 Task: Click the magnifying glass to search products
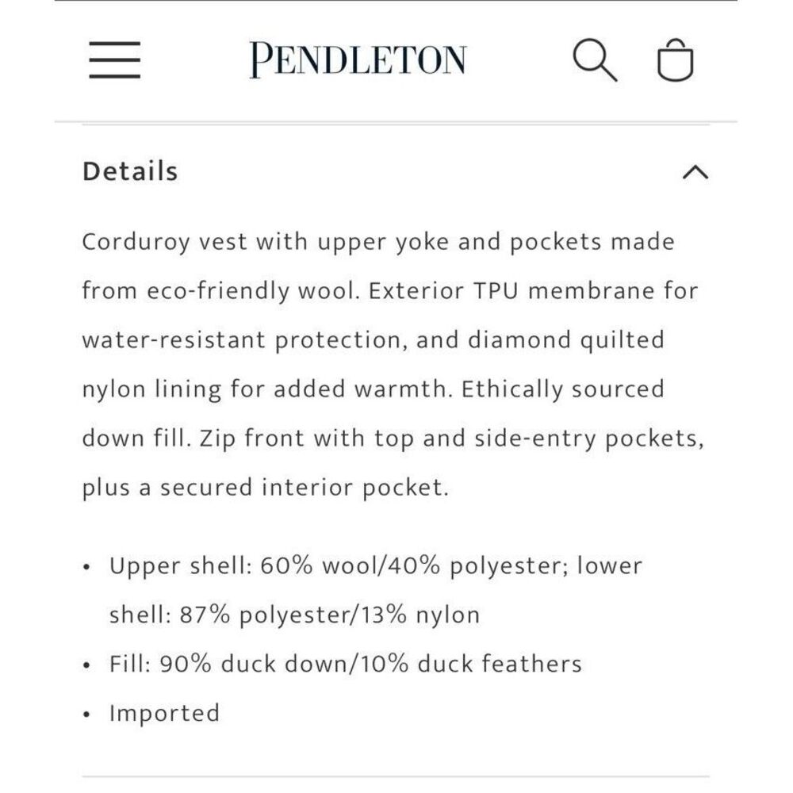click(x=596, y=59)
